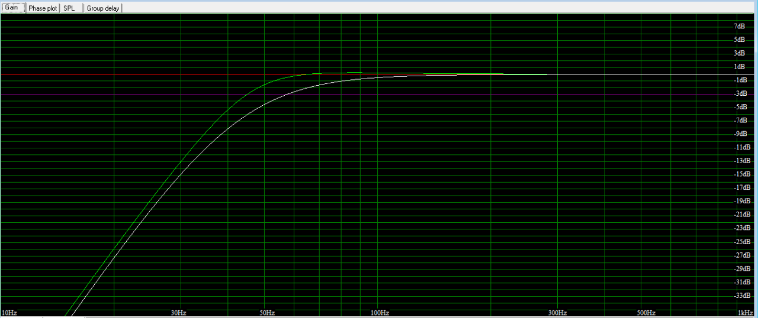
Task: Click the -19dB axis label
Action: 741,201
